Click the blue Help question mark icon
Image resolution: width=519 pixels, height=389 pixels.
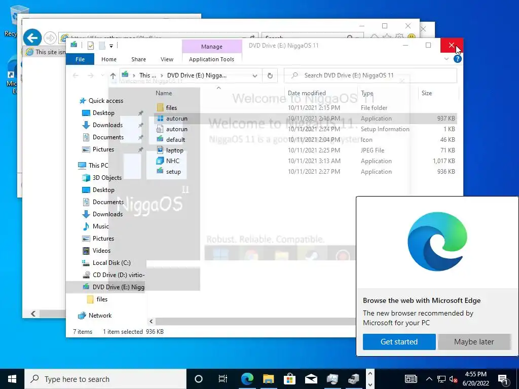coord(458,59)
